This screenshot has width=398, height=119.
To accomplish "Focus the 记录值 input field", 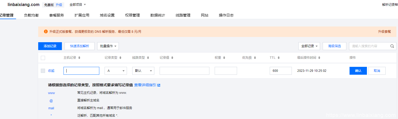I will tap(184, 71).
